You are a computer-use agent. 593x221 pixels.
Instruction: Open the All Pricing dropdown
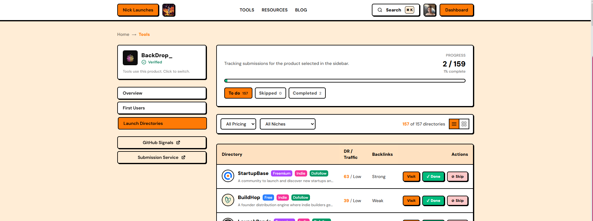pyautogui.click(x=238, y=124)
